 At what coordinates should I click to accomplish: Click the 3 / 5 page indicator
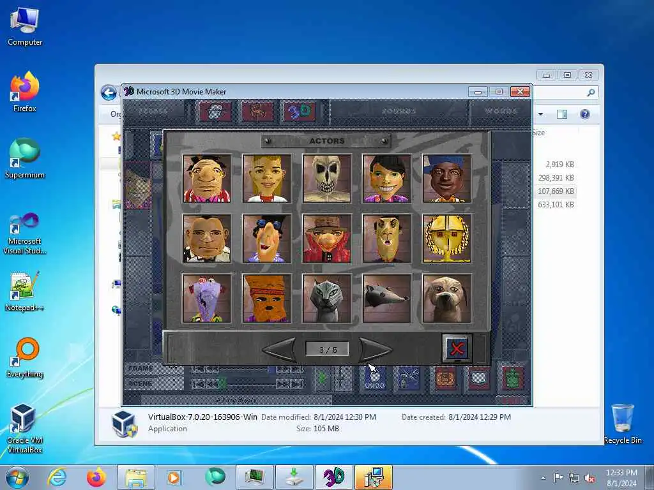coord(328,349)
